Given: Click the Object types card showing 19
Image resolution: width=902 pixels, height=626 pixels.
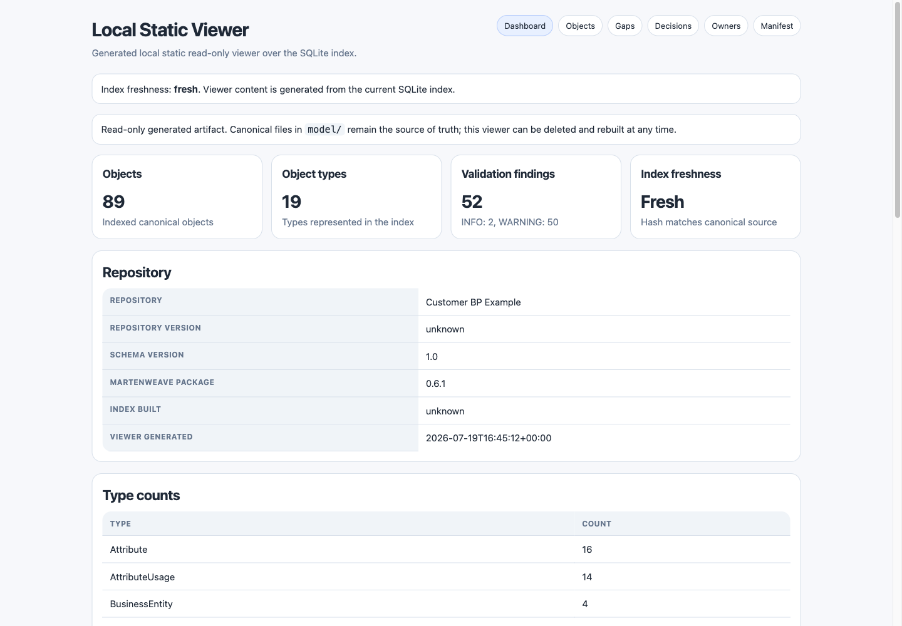Looking at the screenshot, I should click(356, 197).
